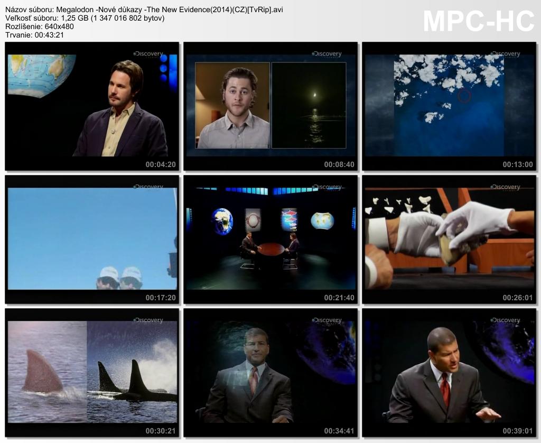Select the split-screen thumbnail showing moonlit water

point(270,106)
